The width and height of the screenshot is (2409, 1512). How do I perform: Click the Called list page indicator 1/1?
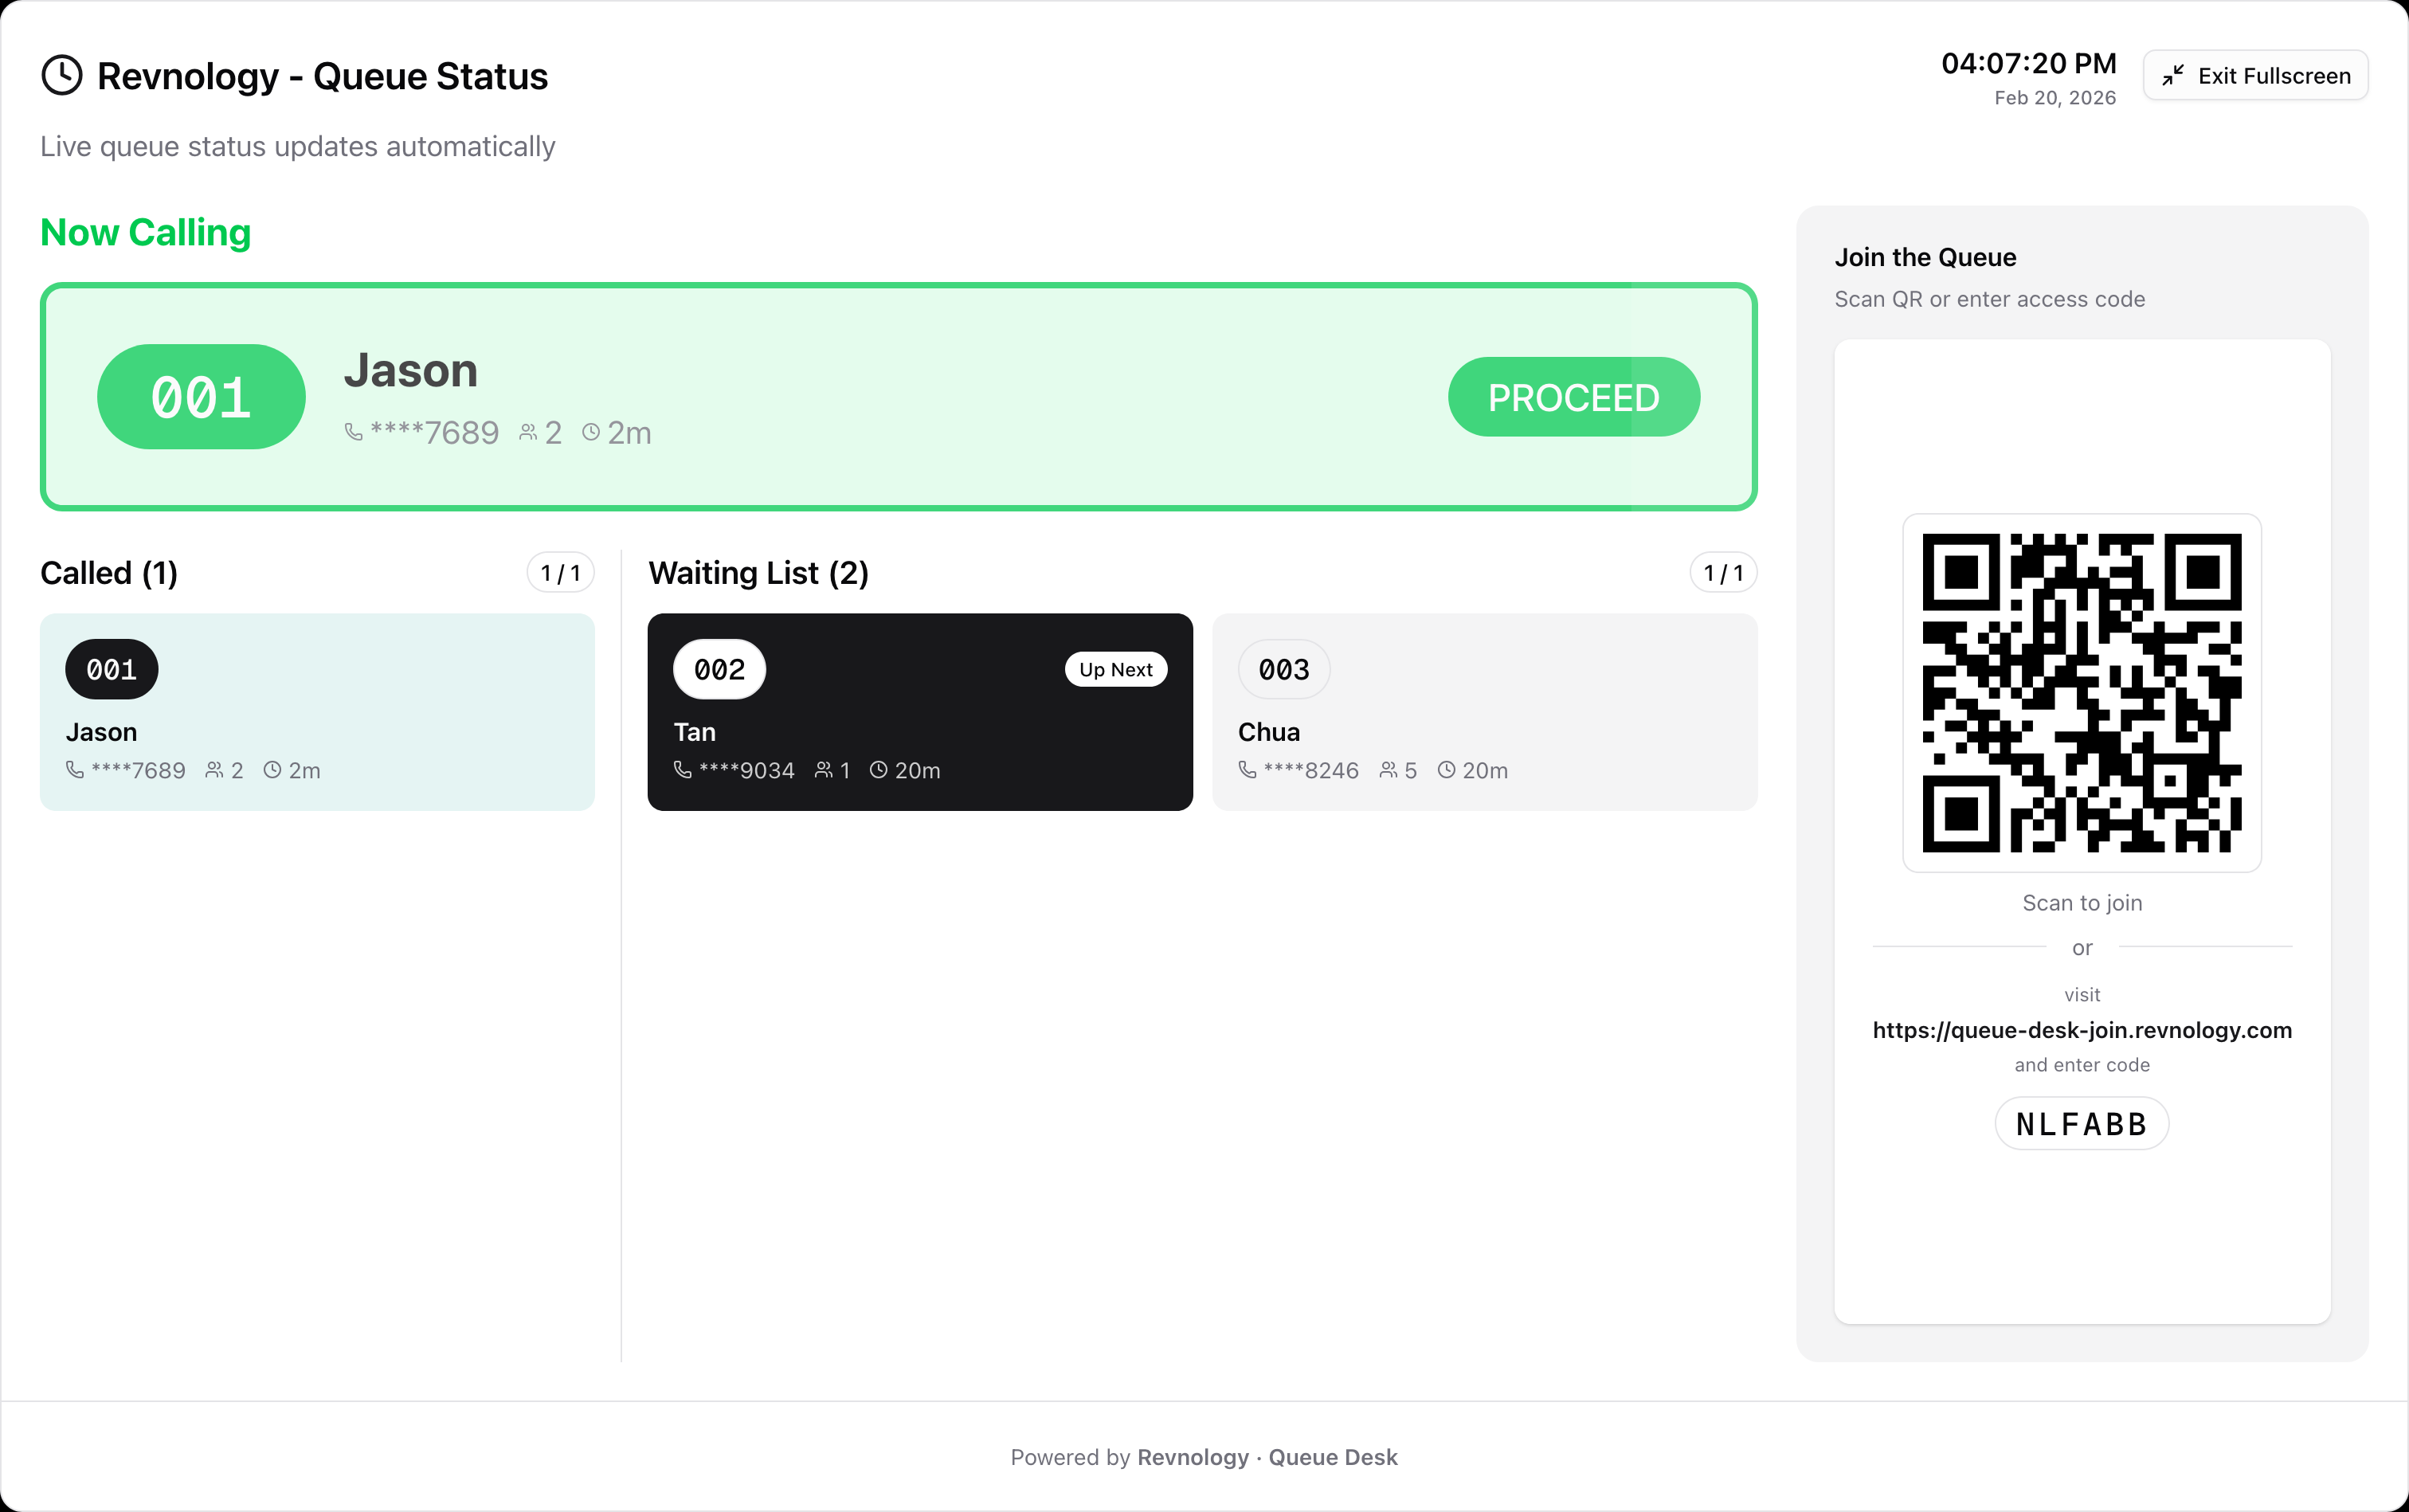point(560,573)
